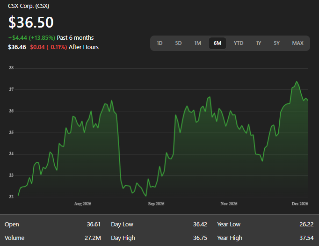Click the 'After Hours' label

[84, 47]
